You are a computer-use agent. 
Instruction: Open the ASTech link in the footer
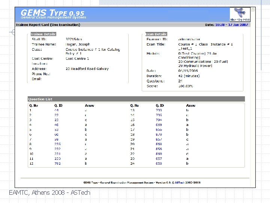180,182
